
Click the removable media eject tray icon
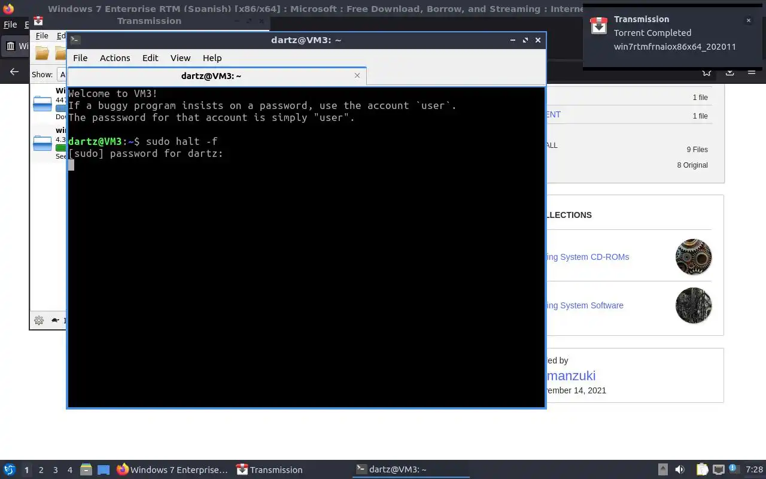663,470
